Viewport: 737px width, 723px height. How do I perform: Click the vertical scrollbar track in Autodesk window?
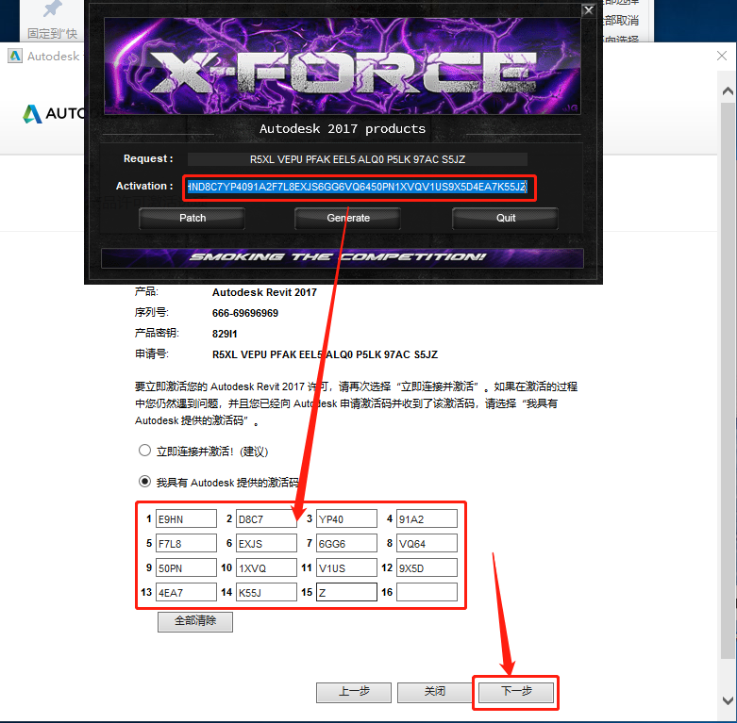pos(728,380)
